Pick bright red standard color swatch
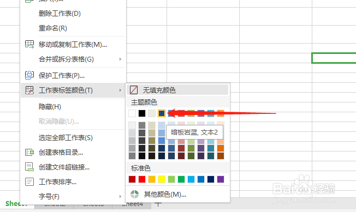 (142, 179)
